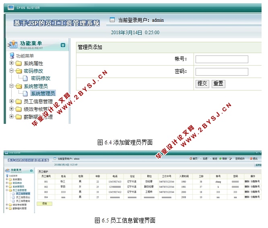Click the home icon next to 首页
The height and width of the screenshot is (228, 268).
pos(191,159)
